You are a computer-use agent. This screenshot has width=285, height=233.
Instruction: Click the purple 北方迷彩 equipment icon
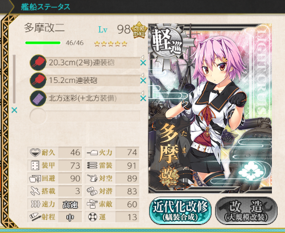point(38,98)
